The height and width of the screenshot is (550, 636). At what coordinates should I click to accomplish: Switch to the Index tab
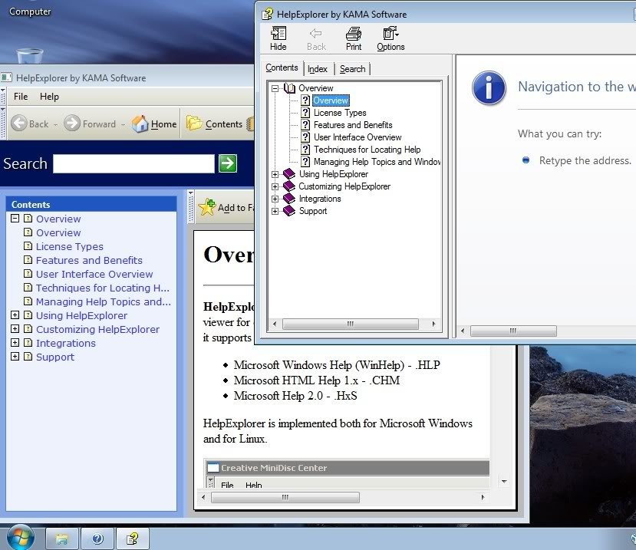pos(318,69)
